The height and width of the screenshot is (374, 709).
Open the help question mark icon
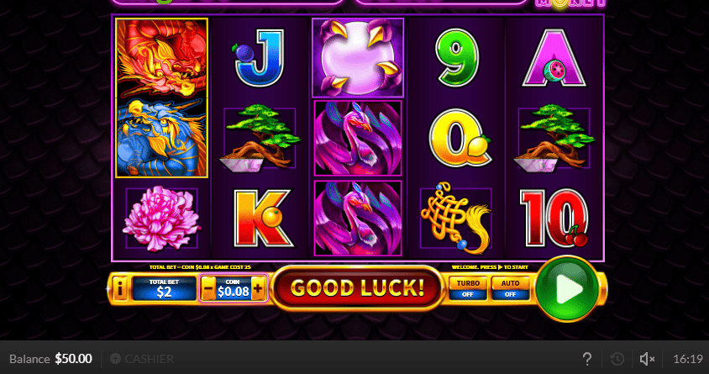(587, 359)
